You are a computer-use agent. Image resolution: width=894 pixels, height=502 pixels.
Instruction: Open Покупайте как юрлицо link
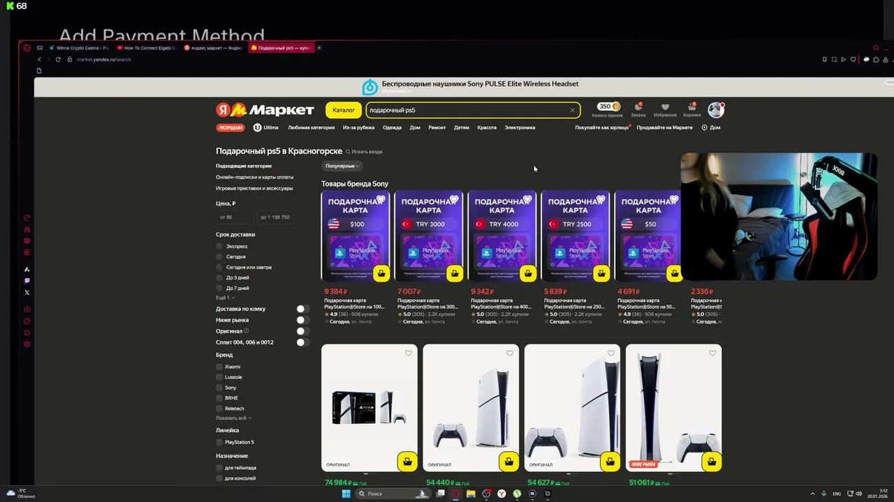click(601, 128)
